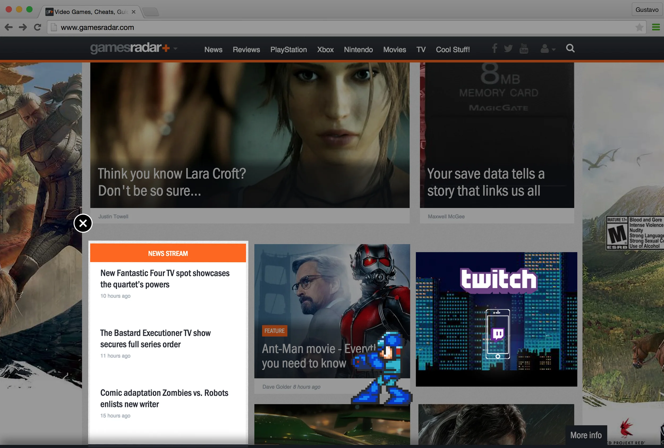The height and width of the screenshot is (448, 664).
Task: Open the YouTube channel icon
Action: click(x=524, y=49)
